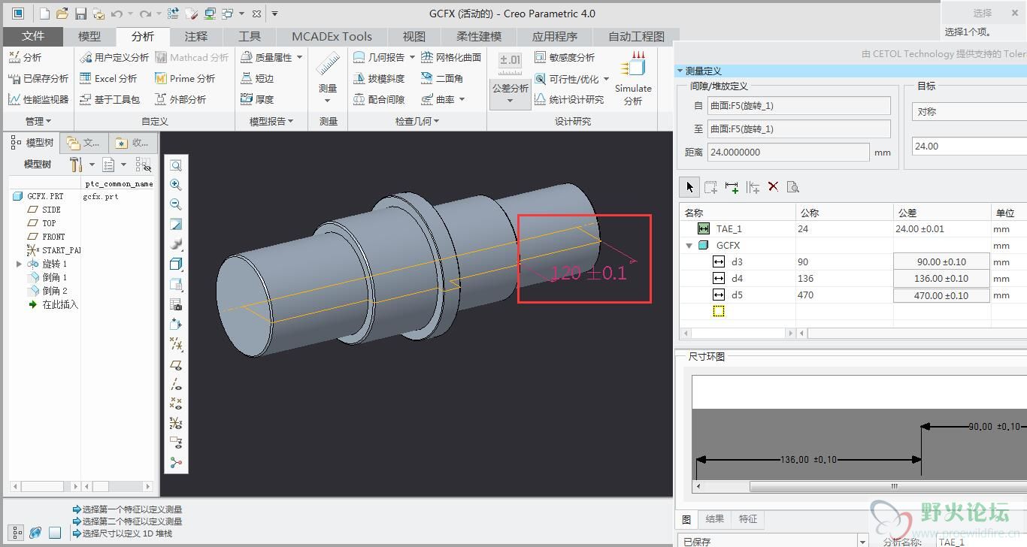Click 二面角 dihedral angle tool
The width and height of the screenshot is (1027, 547).
pos(442,78)
